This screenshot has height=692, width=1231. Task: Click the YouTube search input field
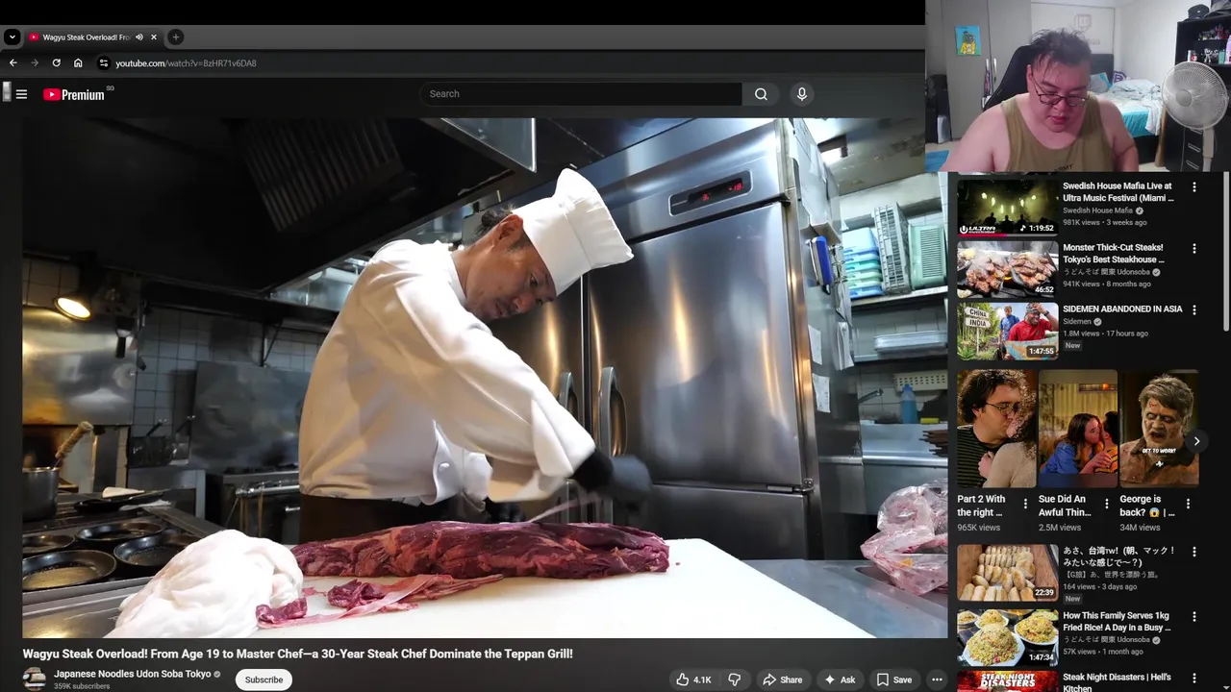click(x=581, y=93)
